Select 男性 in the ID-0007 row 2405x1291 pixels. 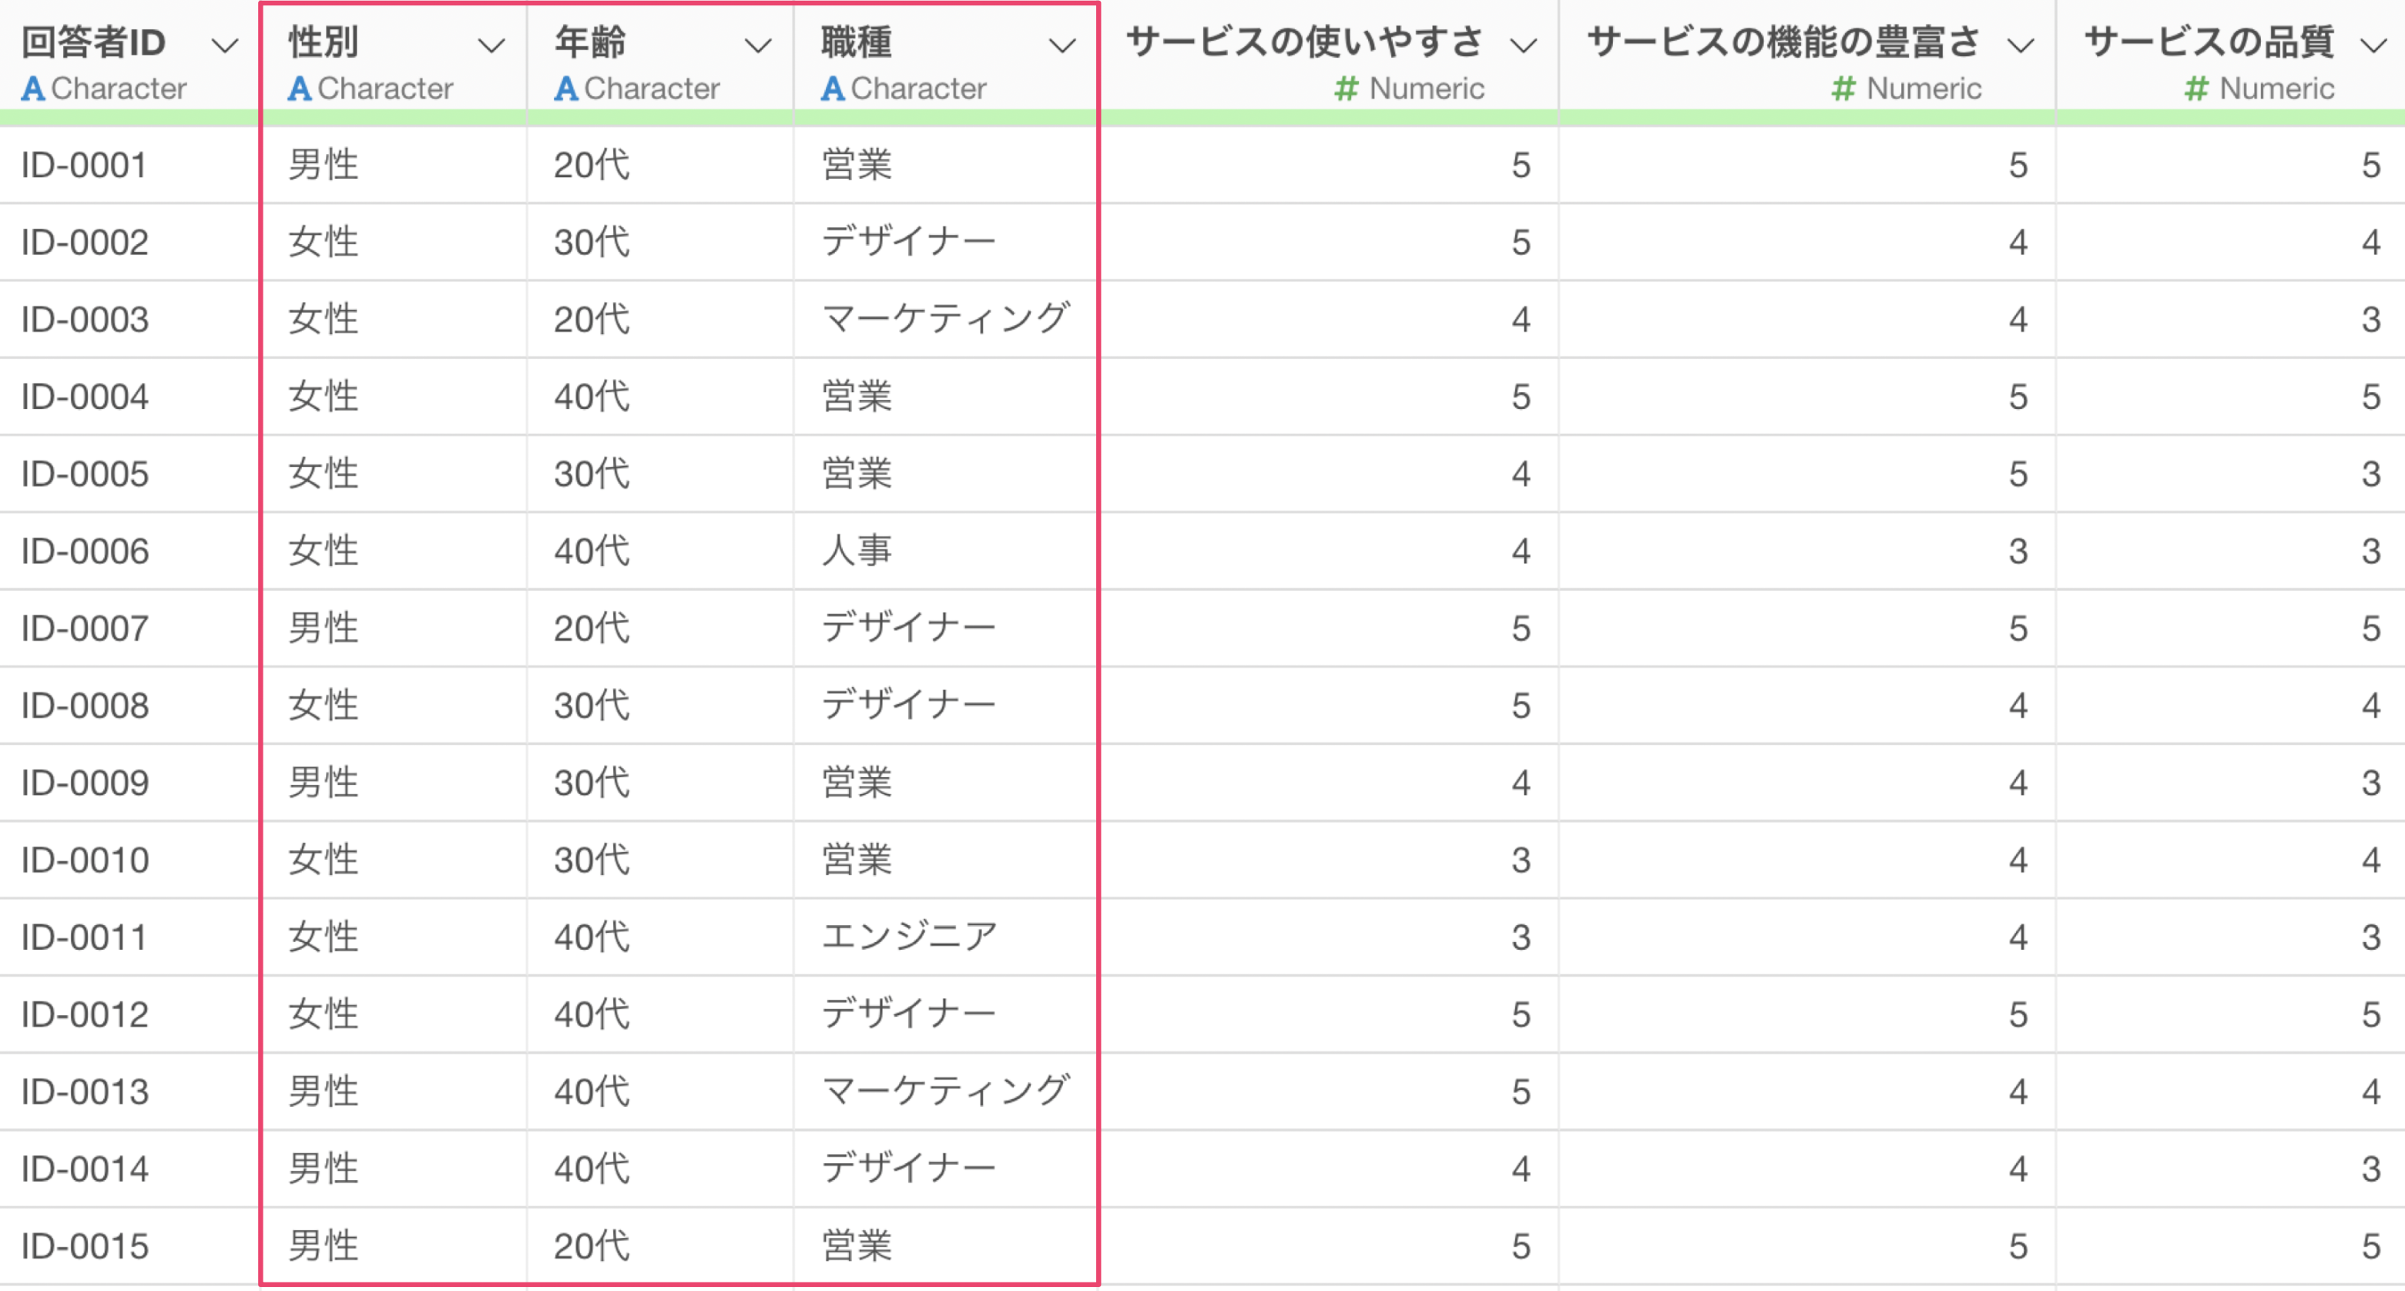[323, 629]
